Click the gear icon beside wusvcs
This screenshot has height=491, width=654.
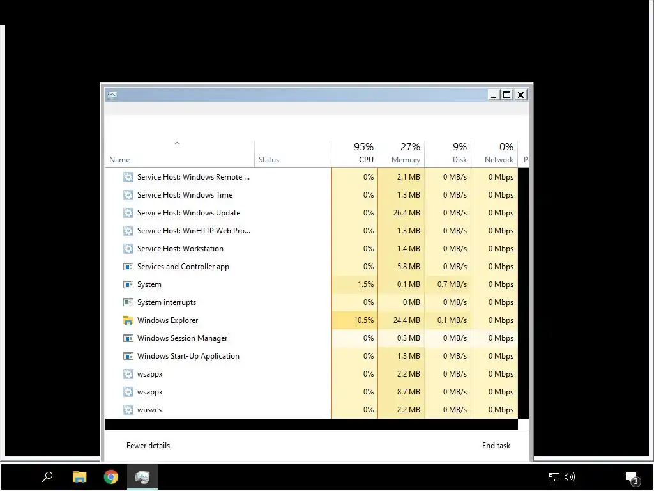pos(128,410)
